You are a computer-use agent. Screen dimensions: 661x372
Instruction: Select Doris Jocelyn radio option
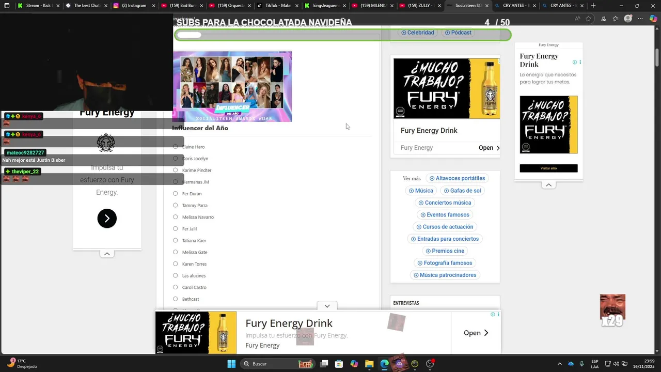(176, 159)
